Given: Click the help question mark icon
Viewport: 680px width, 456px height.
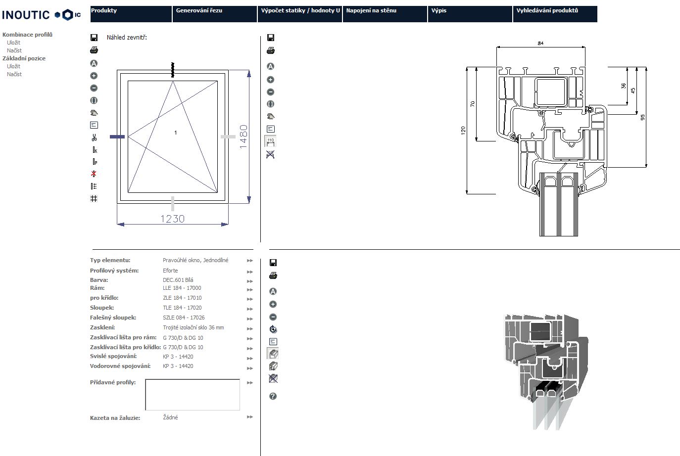Looking at the screenshot, I should pos(273,396).
